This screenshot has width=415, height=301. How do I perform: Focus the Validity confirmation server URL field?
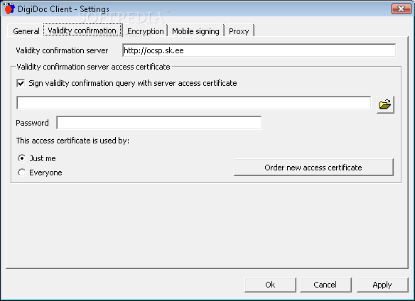click(x=259, y=50)
